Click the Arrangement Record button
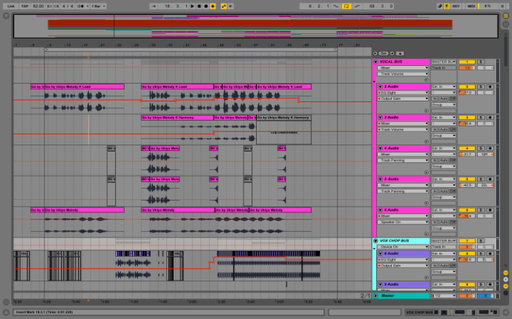Viewport: 512px width, 319px height. (x=205, y=5)
